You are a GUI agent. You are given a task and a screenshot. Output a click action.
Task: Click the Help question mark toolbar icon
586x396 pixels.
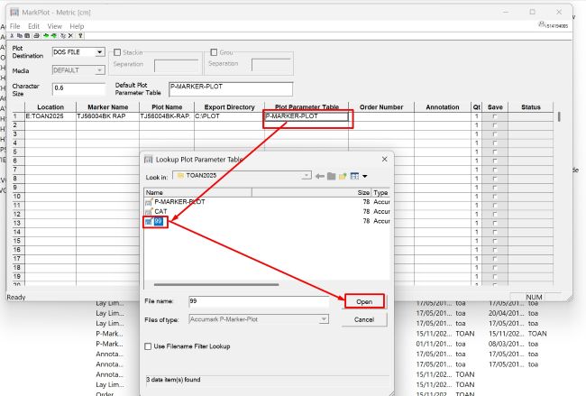pyautogui.click(x=81, y=35)
